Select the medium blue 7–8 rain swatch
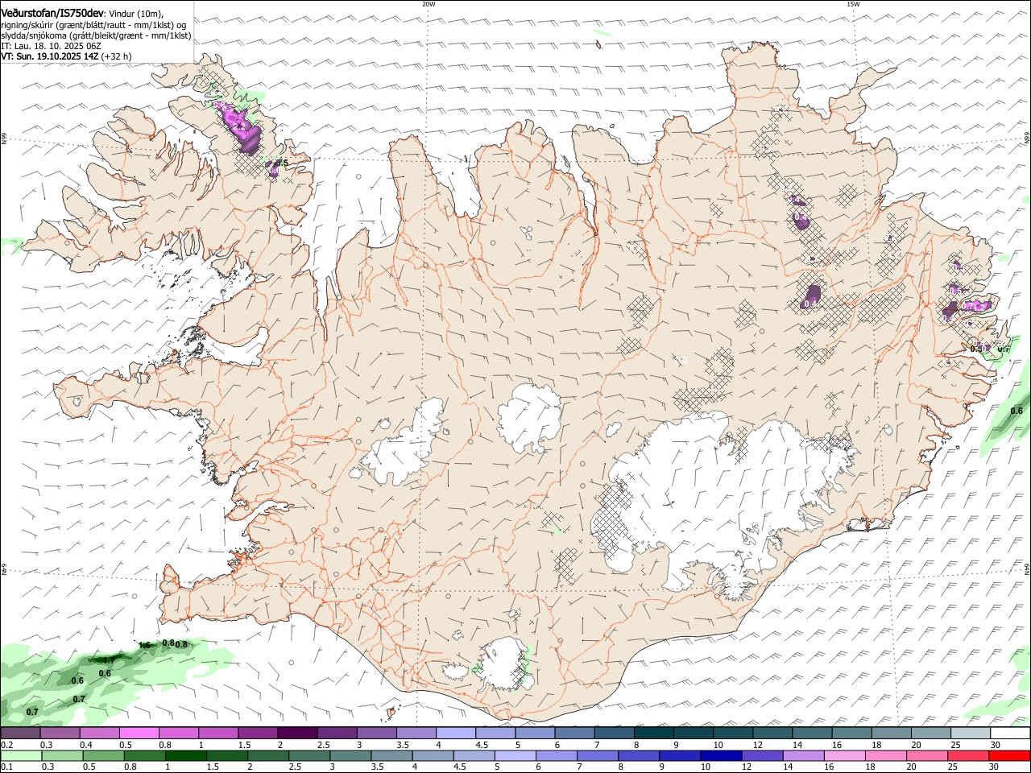 [x=598, y=756]
